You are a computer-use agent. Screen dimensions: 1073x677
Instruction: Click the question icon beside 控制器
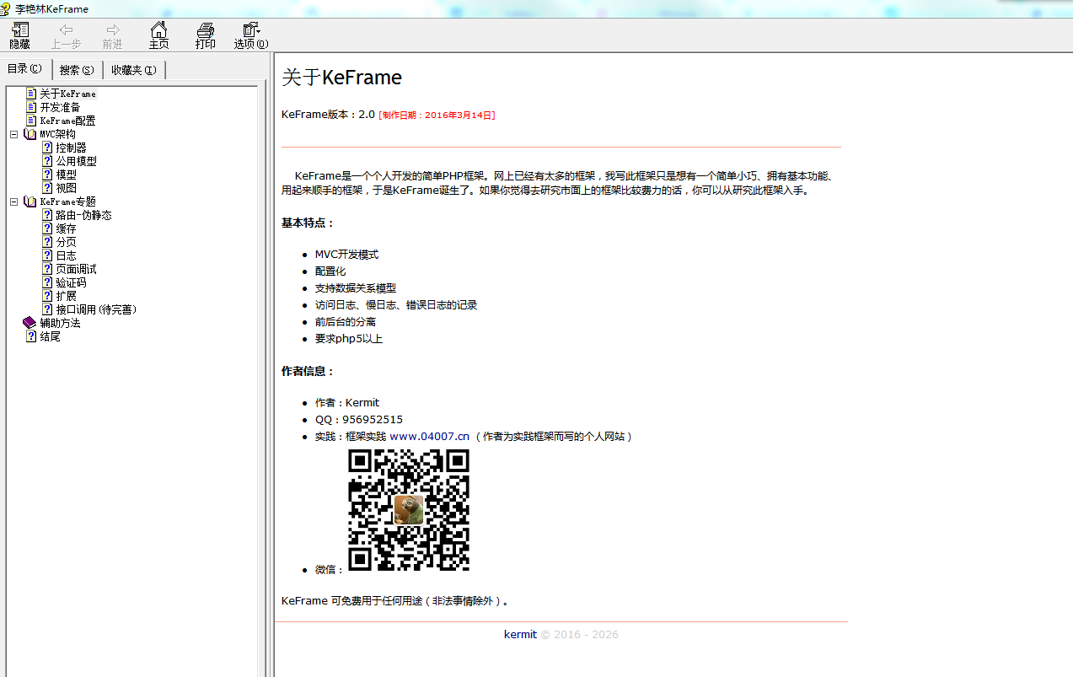point(47,148)
